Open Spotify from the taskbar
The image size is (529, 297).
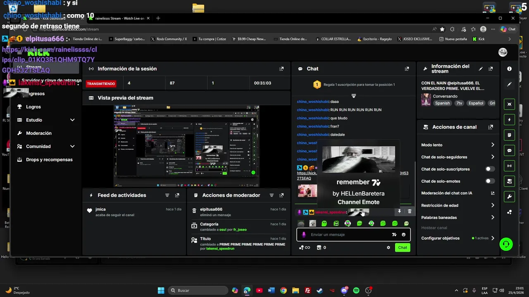tap(356, 290)
